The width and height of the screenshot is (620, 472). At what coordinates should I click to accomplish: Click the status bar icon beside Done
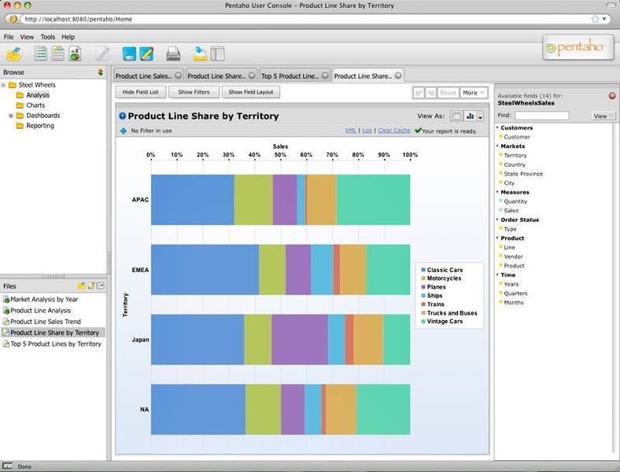tap(7, 466)
